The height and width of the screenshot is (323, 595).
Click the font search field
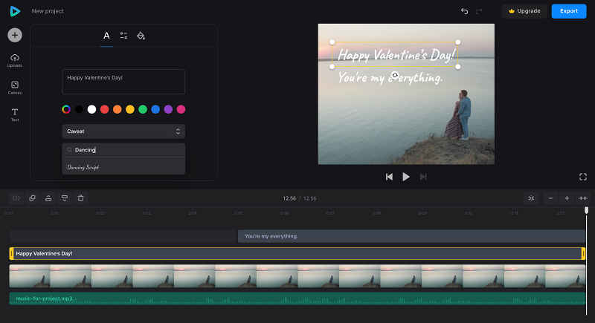click(x=123, y=150)
